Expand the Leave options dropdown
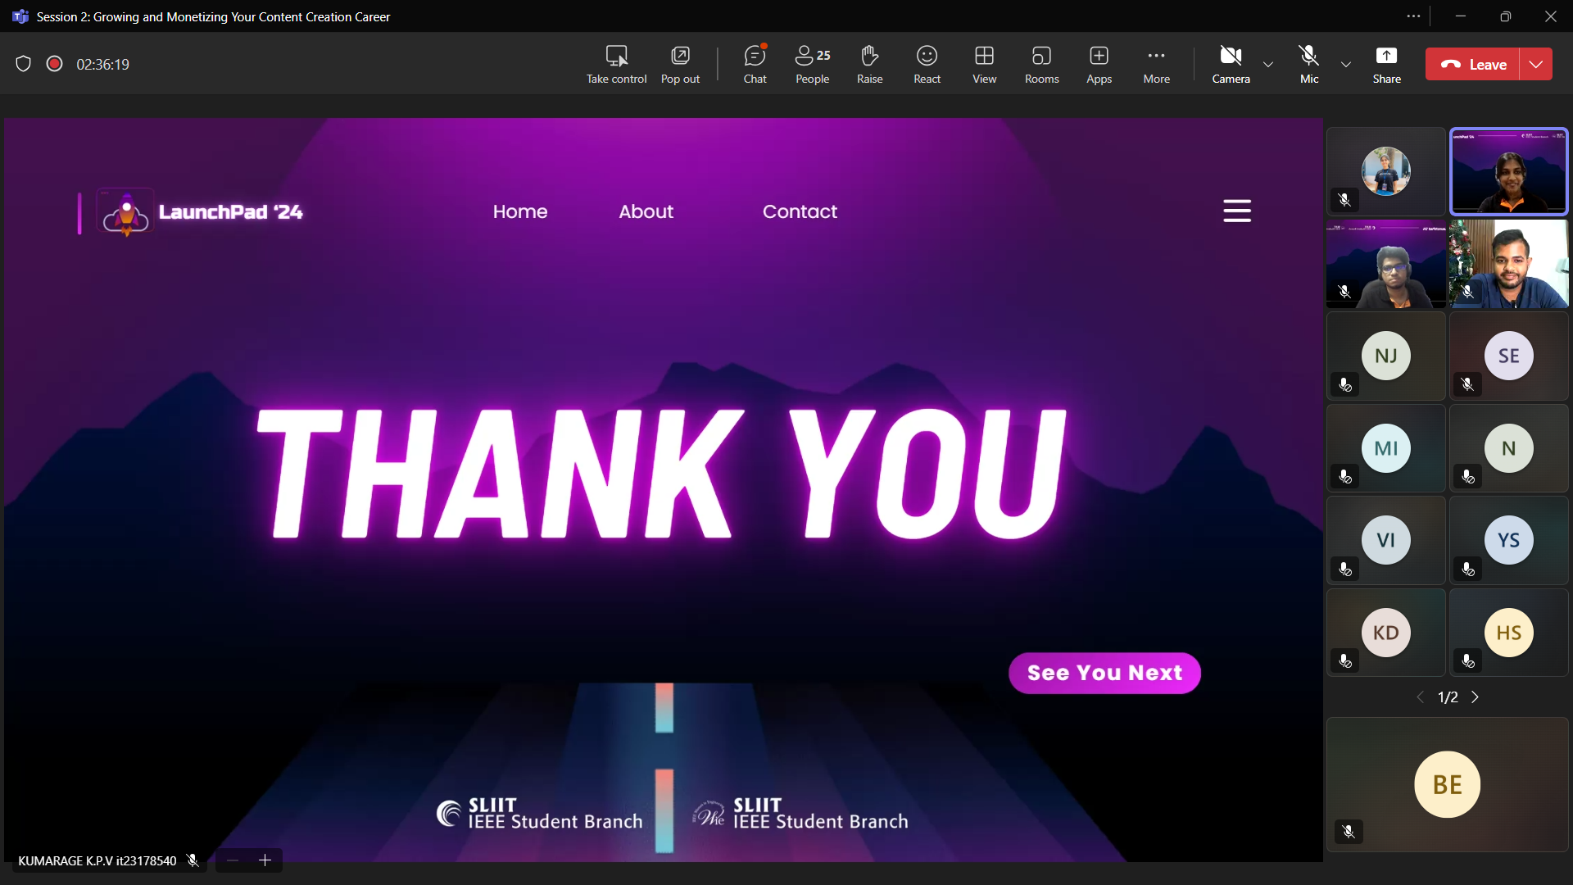 tap(1536, 64)
